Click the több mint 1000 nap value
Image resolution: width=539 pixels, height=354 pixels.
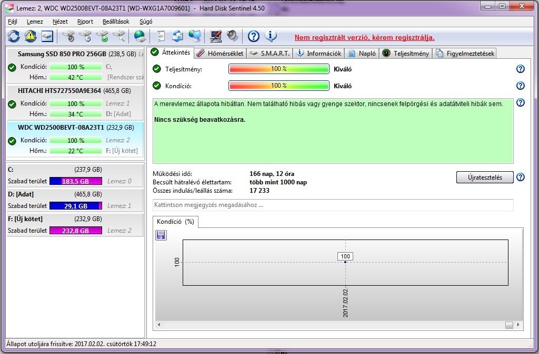[x=278, y=182]
